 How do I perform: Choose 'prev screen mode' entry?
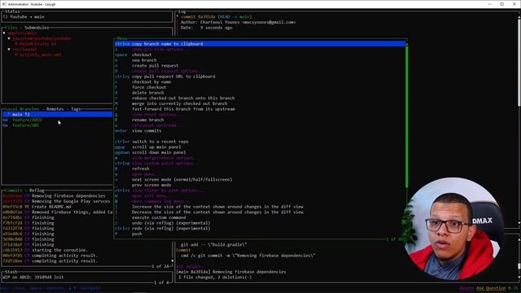[x=151, y=185]
